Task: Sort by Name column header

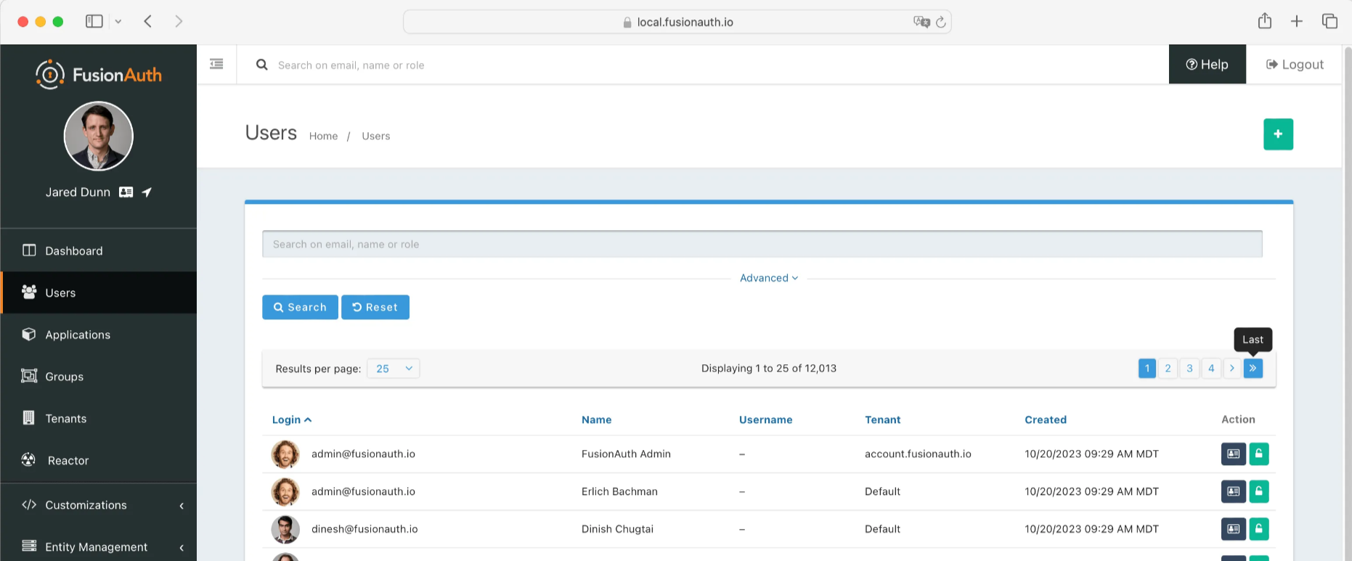Action: point(597,419)
